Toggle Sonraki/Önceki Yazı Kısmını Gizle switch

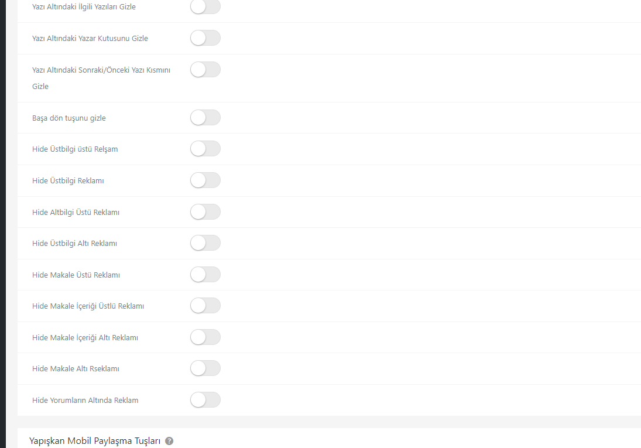[205, 70]
